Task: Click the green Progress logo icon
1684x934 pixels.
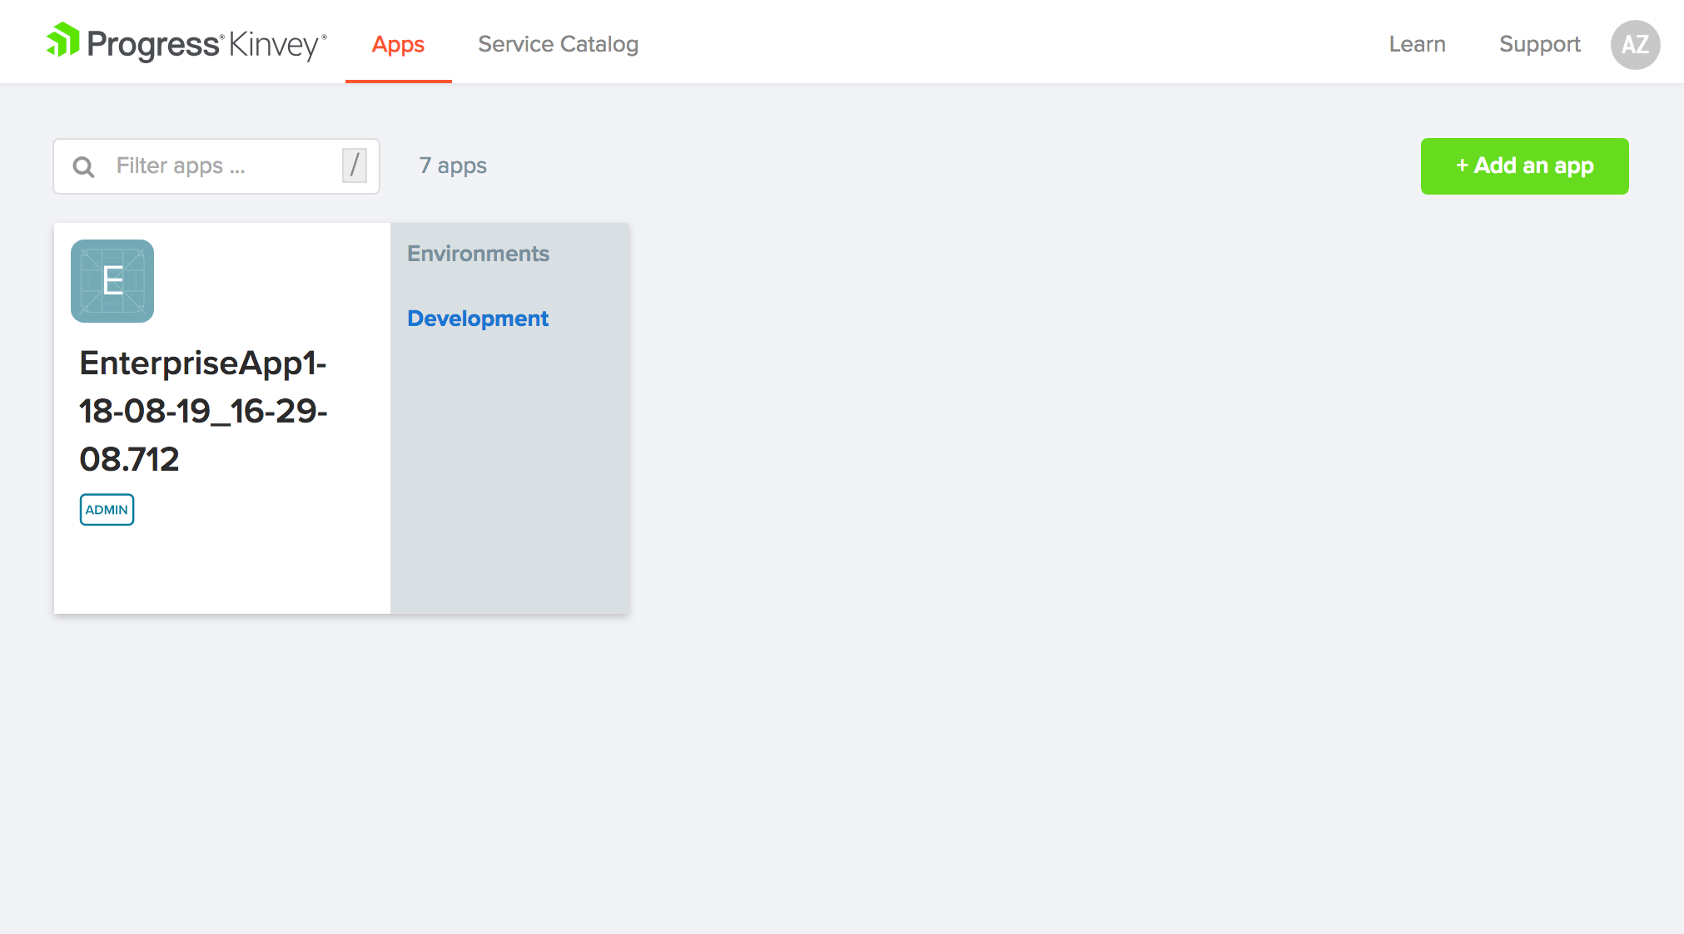Action: point(63,40)
